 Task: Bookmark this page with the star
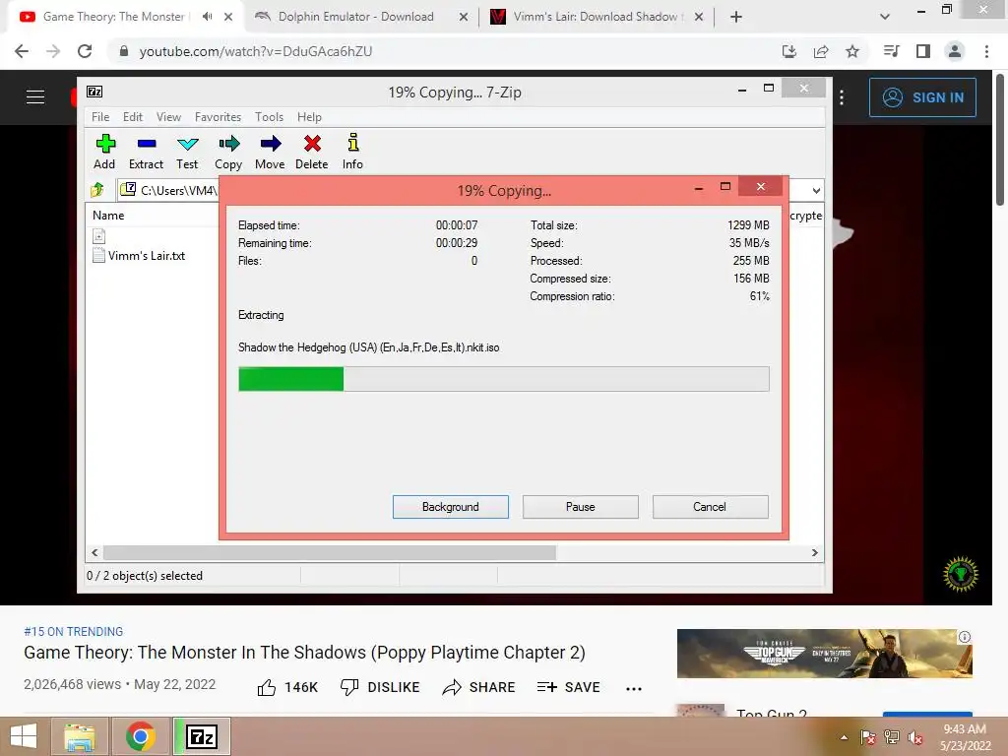[852, 51]
